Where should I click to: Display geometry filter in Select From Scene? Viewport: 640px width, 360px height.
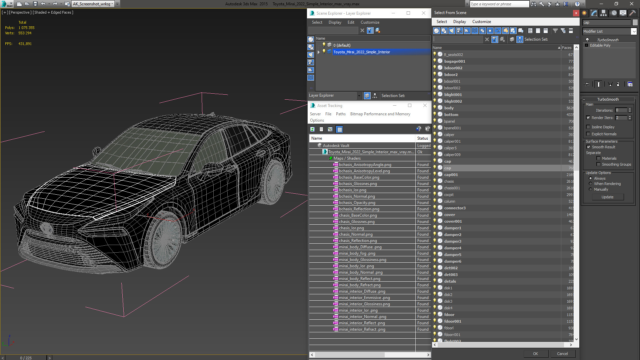436,31
